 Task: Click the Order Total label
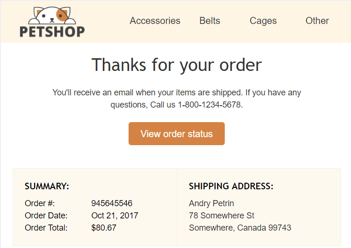46,228
